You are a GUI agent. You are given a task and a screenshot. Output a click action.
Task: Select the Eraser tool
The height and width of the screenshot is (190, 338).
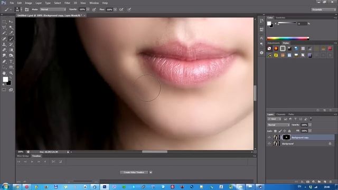[x=4, y=50]
